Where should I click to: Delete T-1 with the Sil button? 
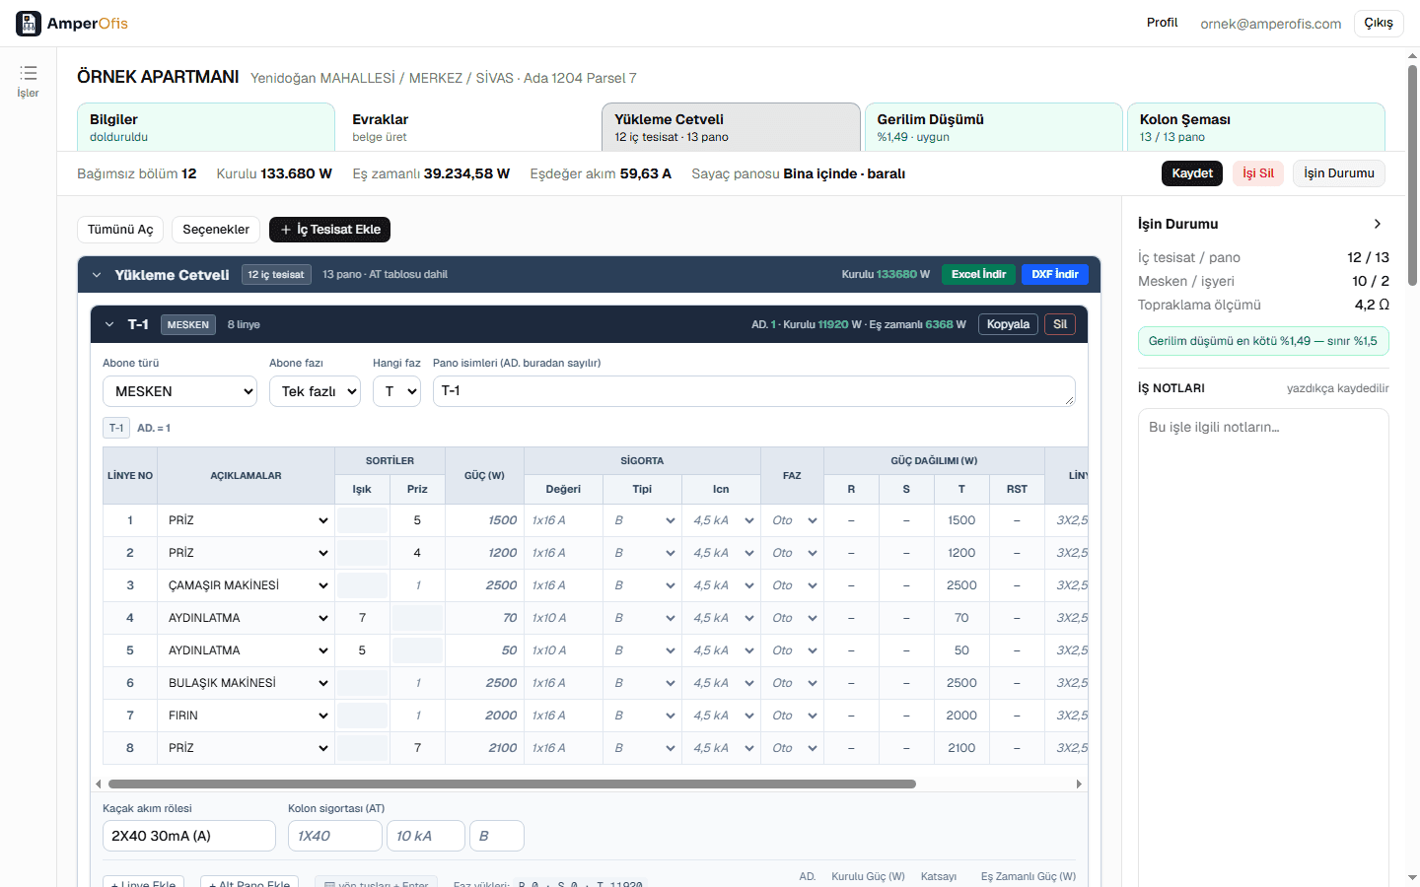click(1060, 324)
